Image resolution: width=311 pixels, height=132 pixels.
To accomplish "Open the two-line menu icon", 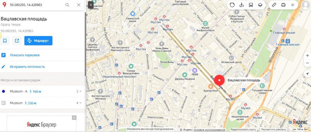I will point(293,5).
